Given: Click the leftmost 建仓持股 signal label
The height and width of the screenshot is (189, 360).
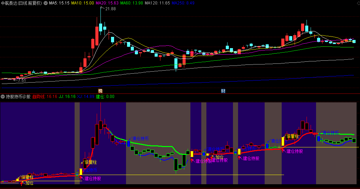Looking at the screenshot, I should pos(93,178).
